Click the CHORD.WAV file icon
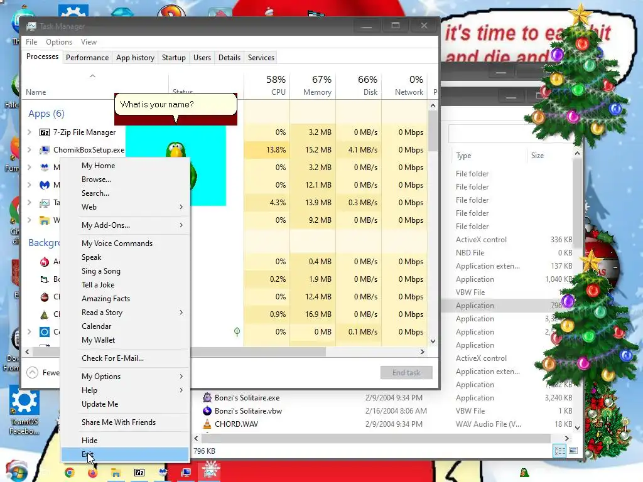 click(x=207, y=424)
